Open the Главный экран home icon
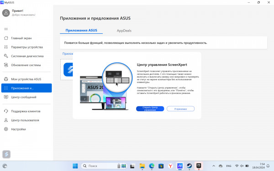The image size is (274, 171). [x=6, y=38]
